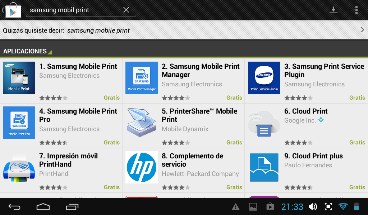Select '7. Impresión móvil PrintHand' title
This screenshot has width=368, height=215.
click(68, 160)
